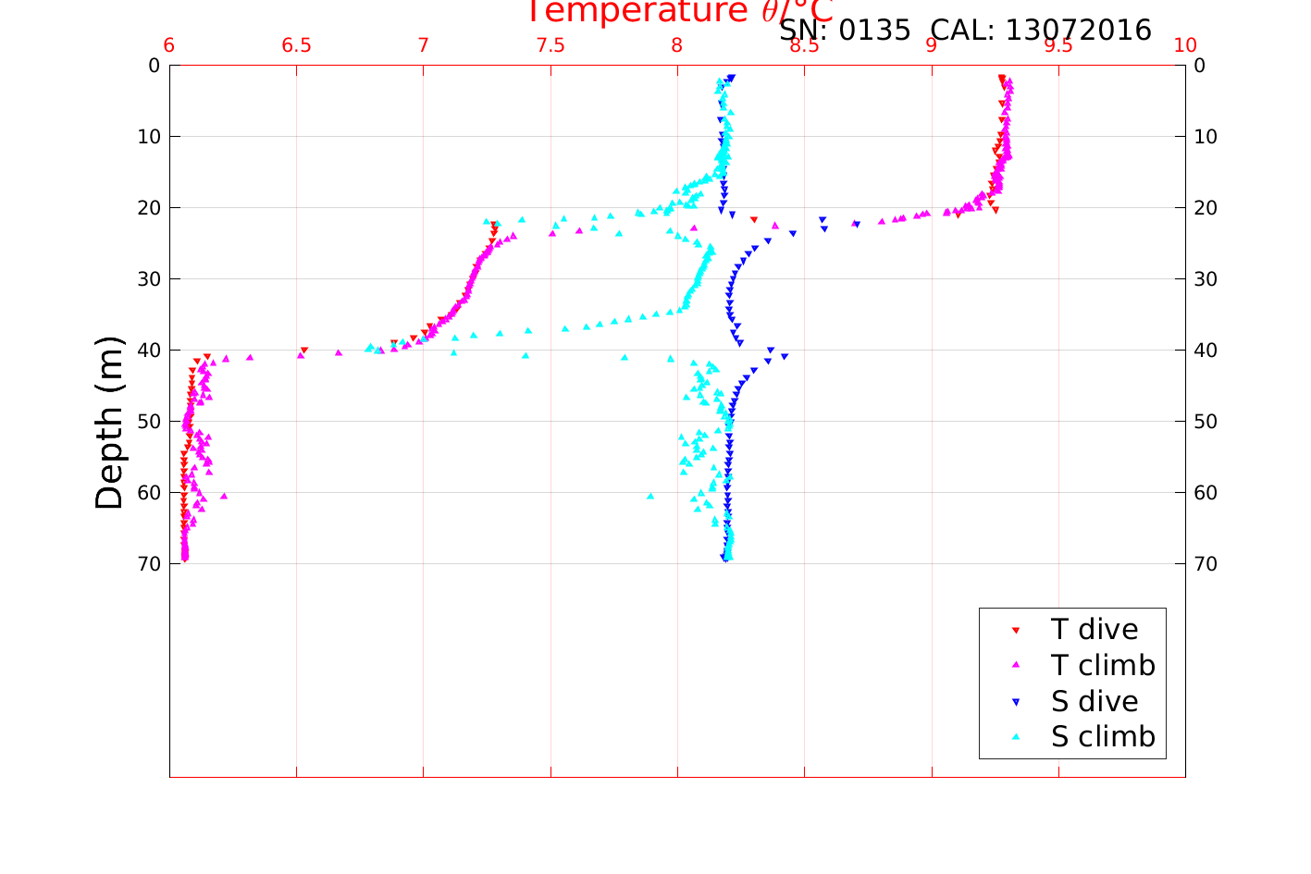Click the top axis tick label 6.5
Screen dimensions: 1311x874
coord(296,46)
